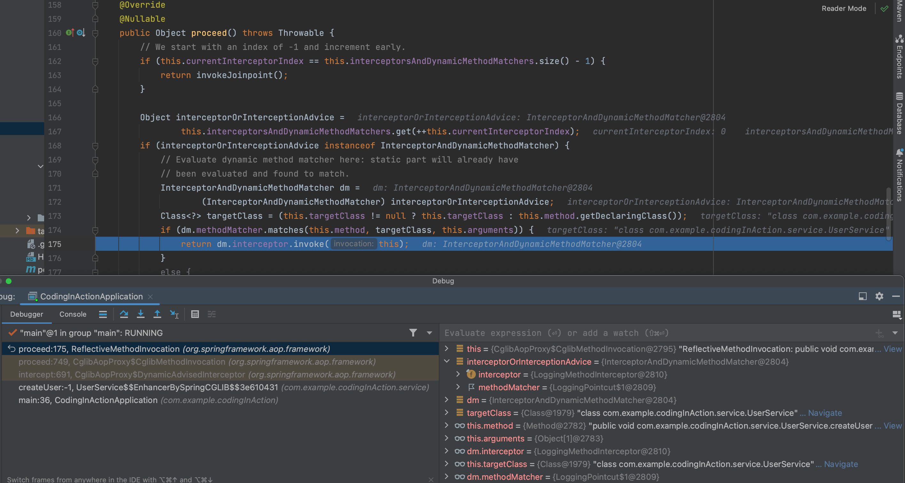The height and width of the screenshot is (483, 905).
Task: Collapse the interceptorOrInterceptionAdvice variable node
Action: click(447, 361)
